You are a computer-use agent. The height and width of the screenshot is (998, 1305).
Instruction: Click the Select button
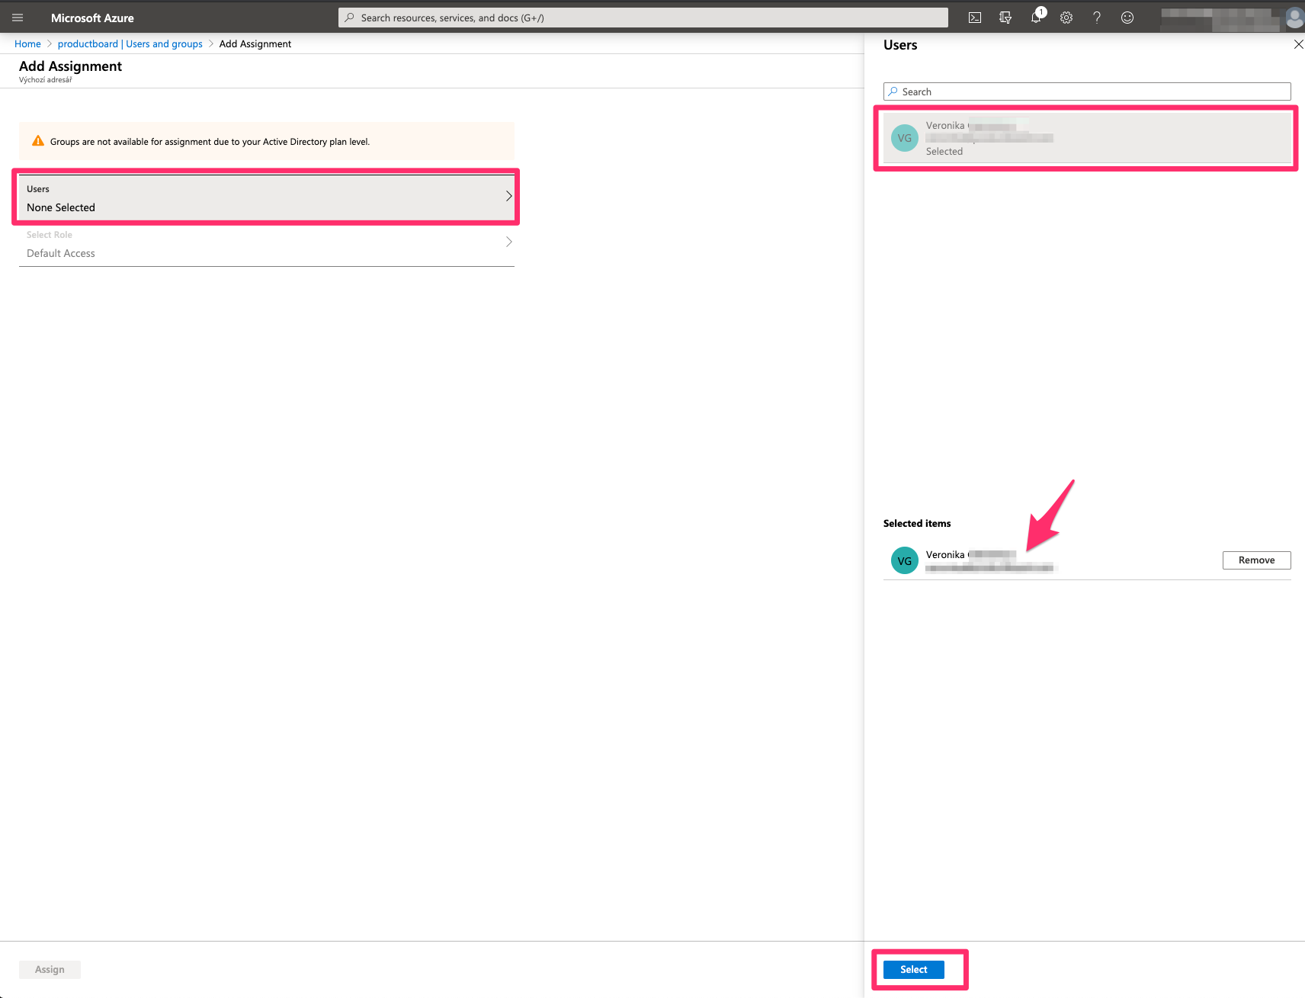913,969
